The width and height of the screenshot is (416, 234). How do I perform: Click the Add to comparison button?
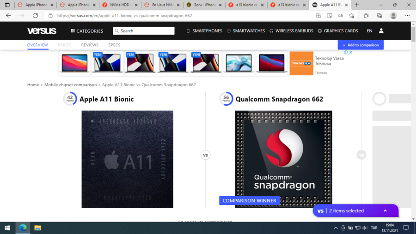pos(361,45)
